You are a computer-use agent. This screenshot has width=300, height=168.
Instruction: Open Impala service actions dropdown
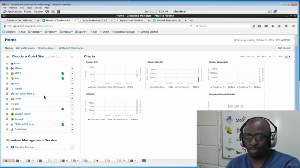[x=72, y=89]
